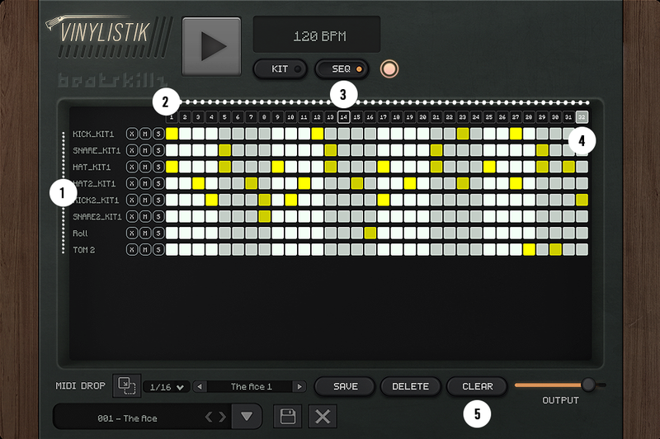Viewport: 660px width, 439px height.
Task: Click the CLEAR pattern button
Action: tap(477, 386)
